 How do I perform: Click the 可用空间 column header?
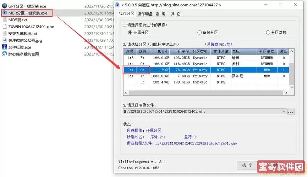tap(180, 52)
